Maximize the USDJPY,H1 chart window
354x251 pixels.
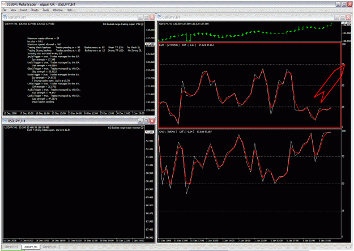[146, 121]
